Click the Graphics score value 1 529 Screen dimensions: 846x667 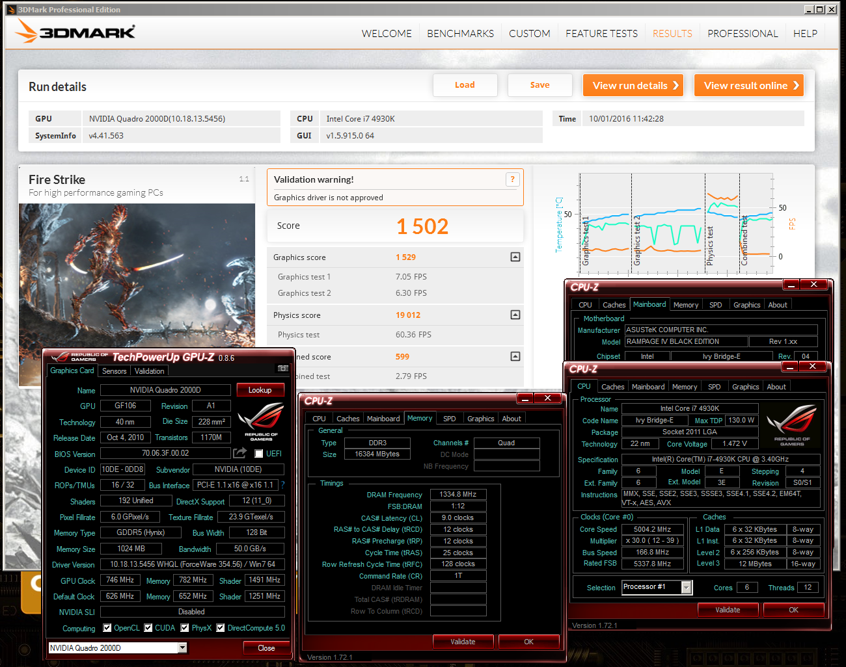(x=405, y=257)
